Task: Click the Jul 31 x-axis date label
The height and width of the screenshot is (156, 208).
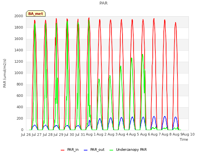Action: click(x=80, y=135)
